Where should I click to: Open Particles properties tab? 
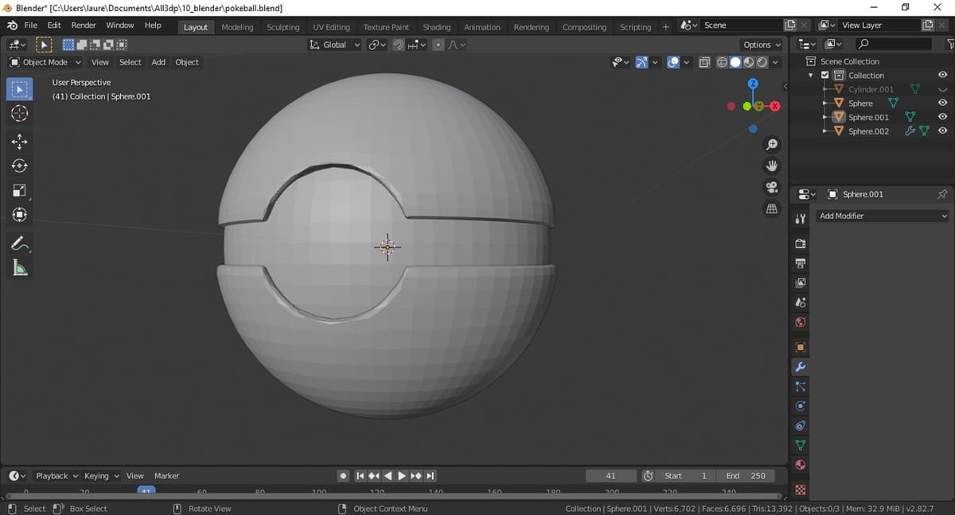pos(801,387)
